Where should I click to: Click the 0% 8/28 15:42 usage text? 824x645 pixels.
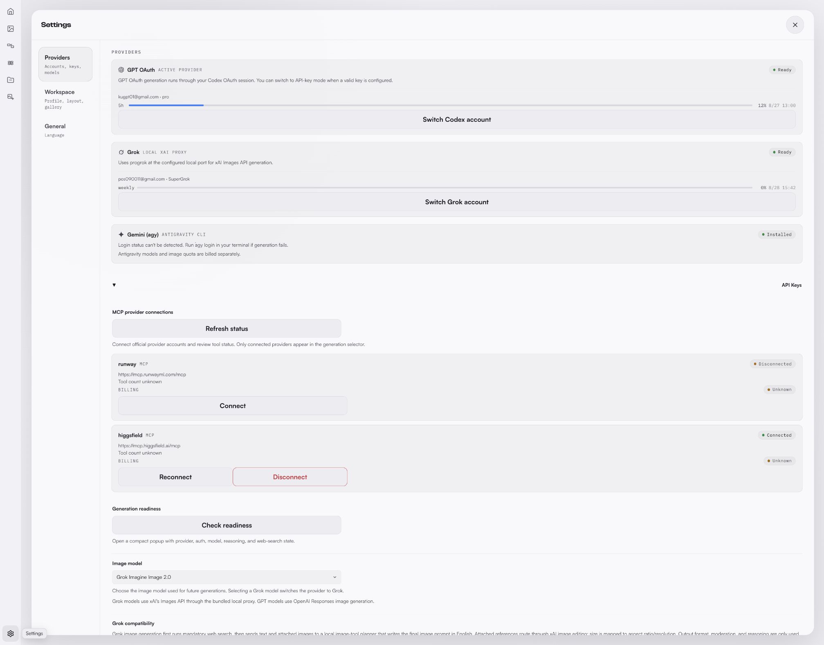(x=778, y=188)
